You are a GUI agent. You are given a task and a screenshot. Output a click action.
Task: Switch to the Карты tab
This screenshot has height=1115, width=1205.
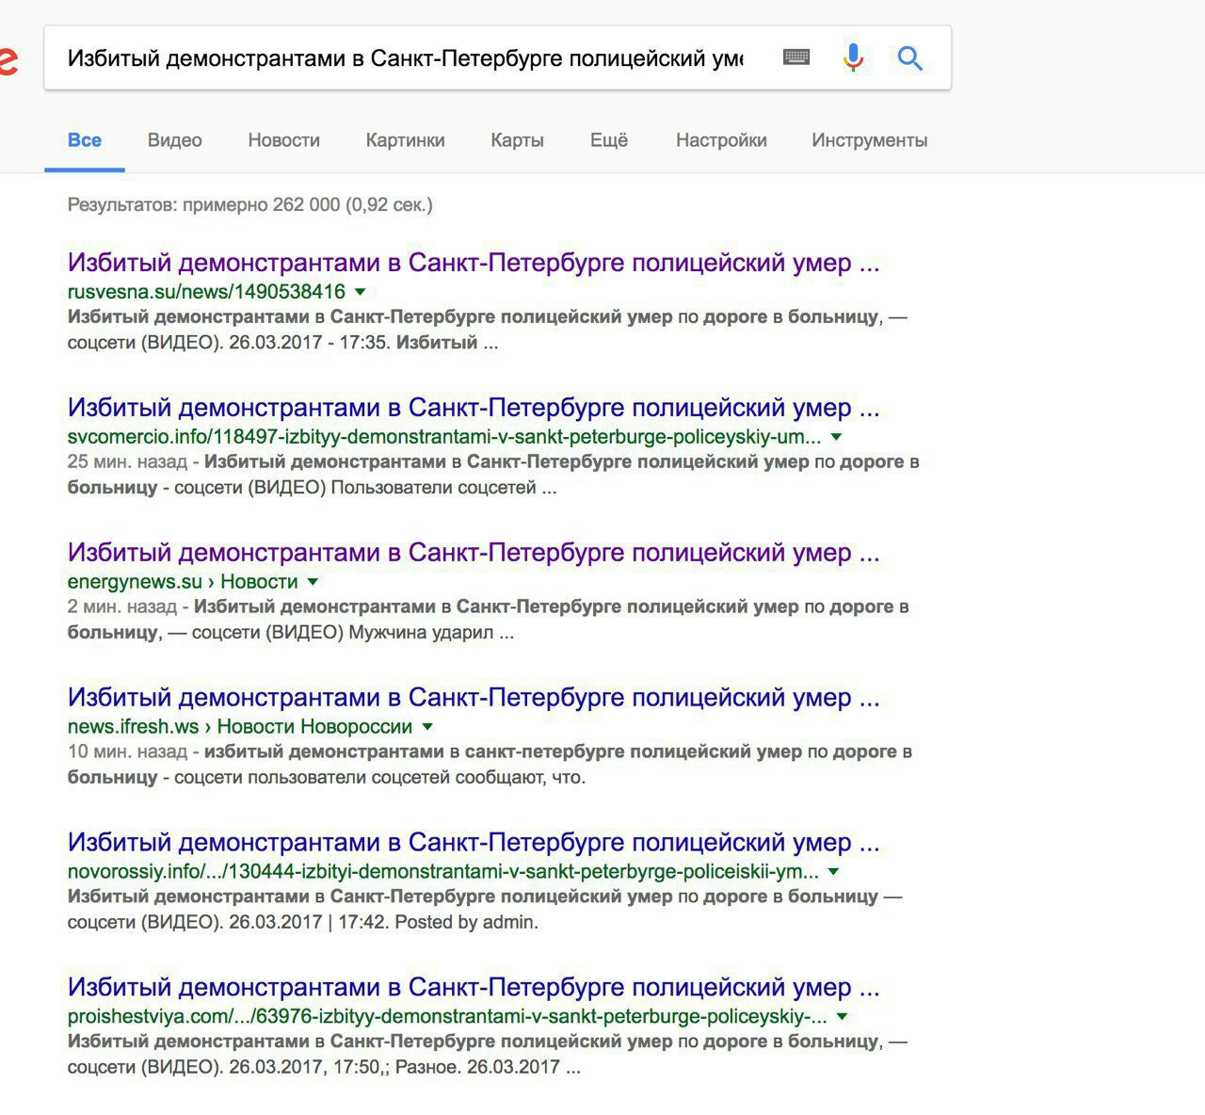tap(517, 140)
